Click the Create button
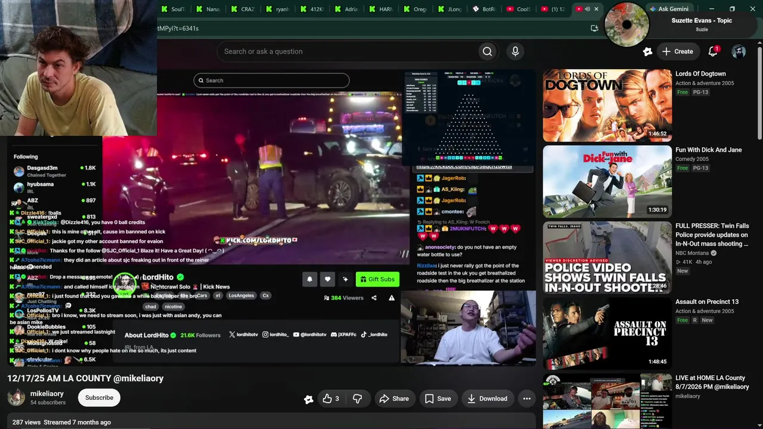The height and width of the screenshot is (429, 763). pos(678,52)
